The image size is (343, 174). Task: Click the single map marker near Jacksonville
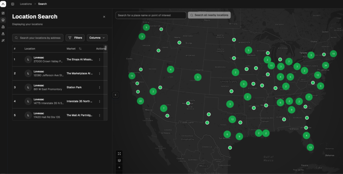click(306, 128)
